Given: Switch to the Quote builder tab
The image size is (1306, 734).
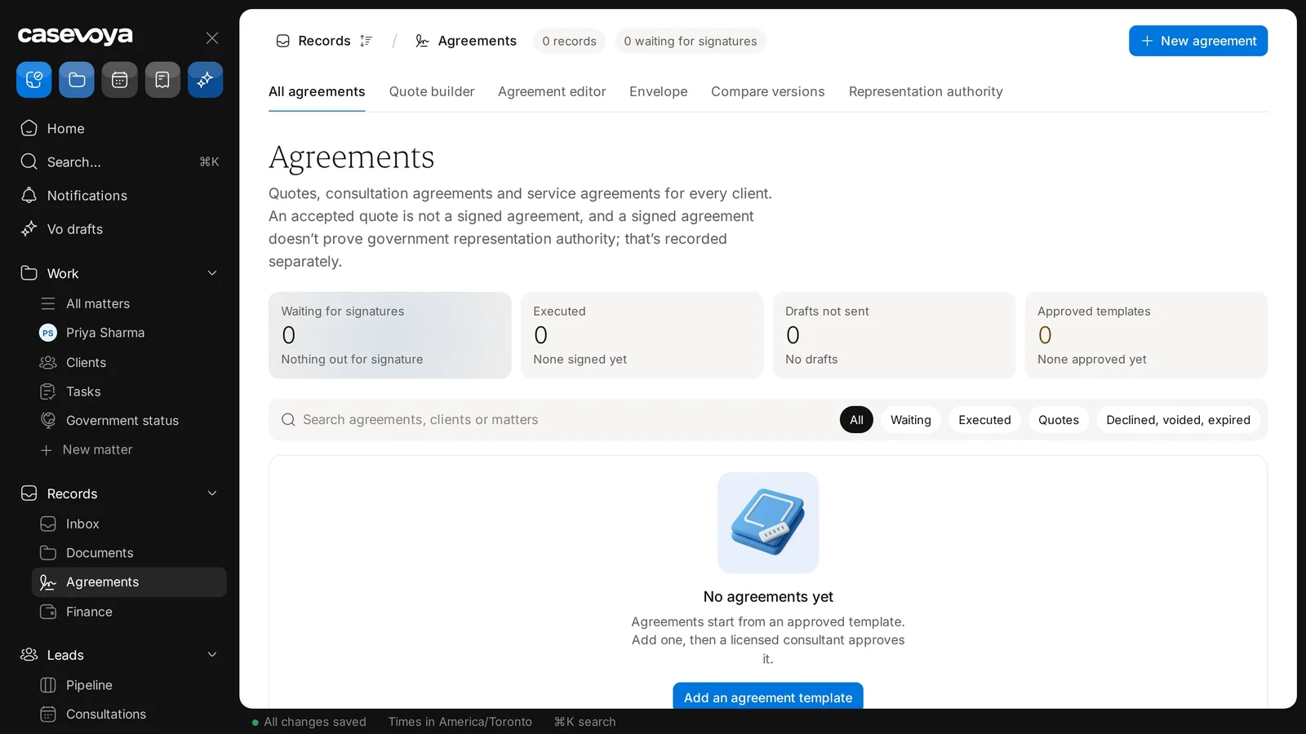Looking at the screenshot, I should (x=432, y=91).
